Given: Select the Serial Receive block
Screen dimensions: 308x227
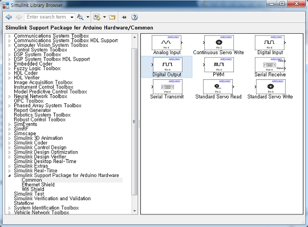Looking at the screenshot, I should pos(270,67).
